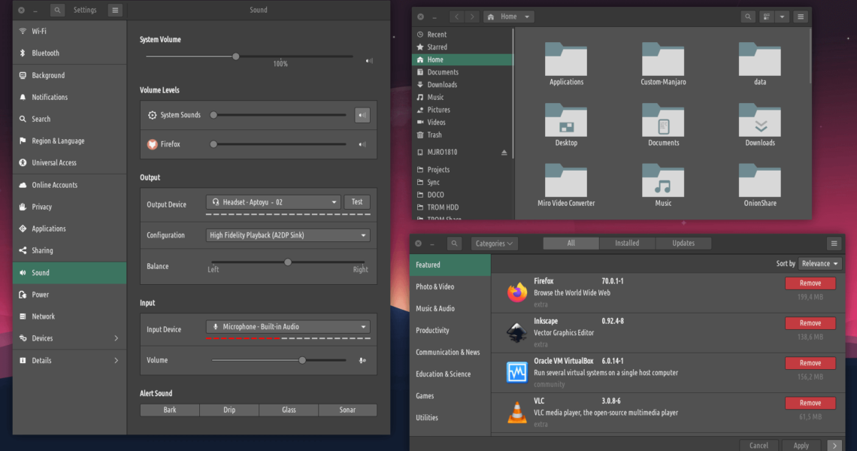Expand the Configuration combo box
857x451 pixels.
(289, 235)
